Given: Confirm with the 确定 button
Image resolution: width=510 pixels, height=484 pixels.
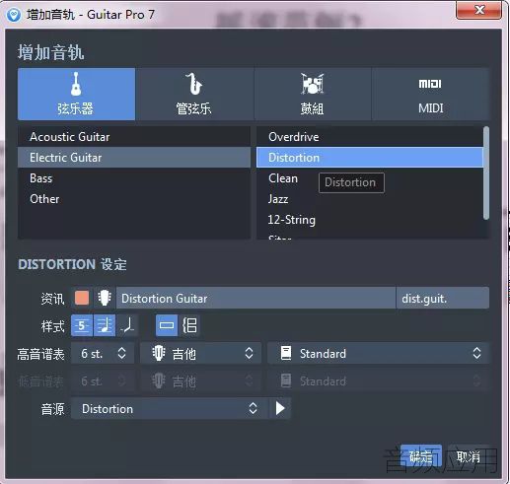Looking at the screenshot, I should [x=421, y=456].
